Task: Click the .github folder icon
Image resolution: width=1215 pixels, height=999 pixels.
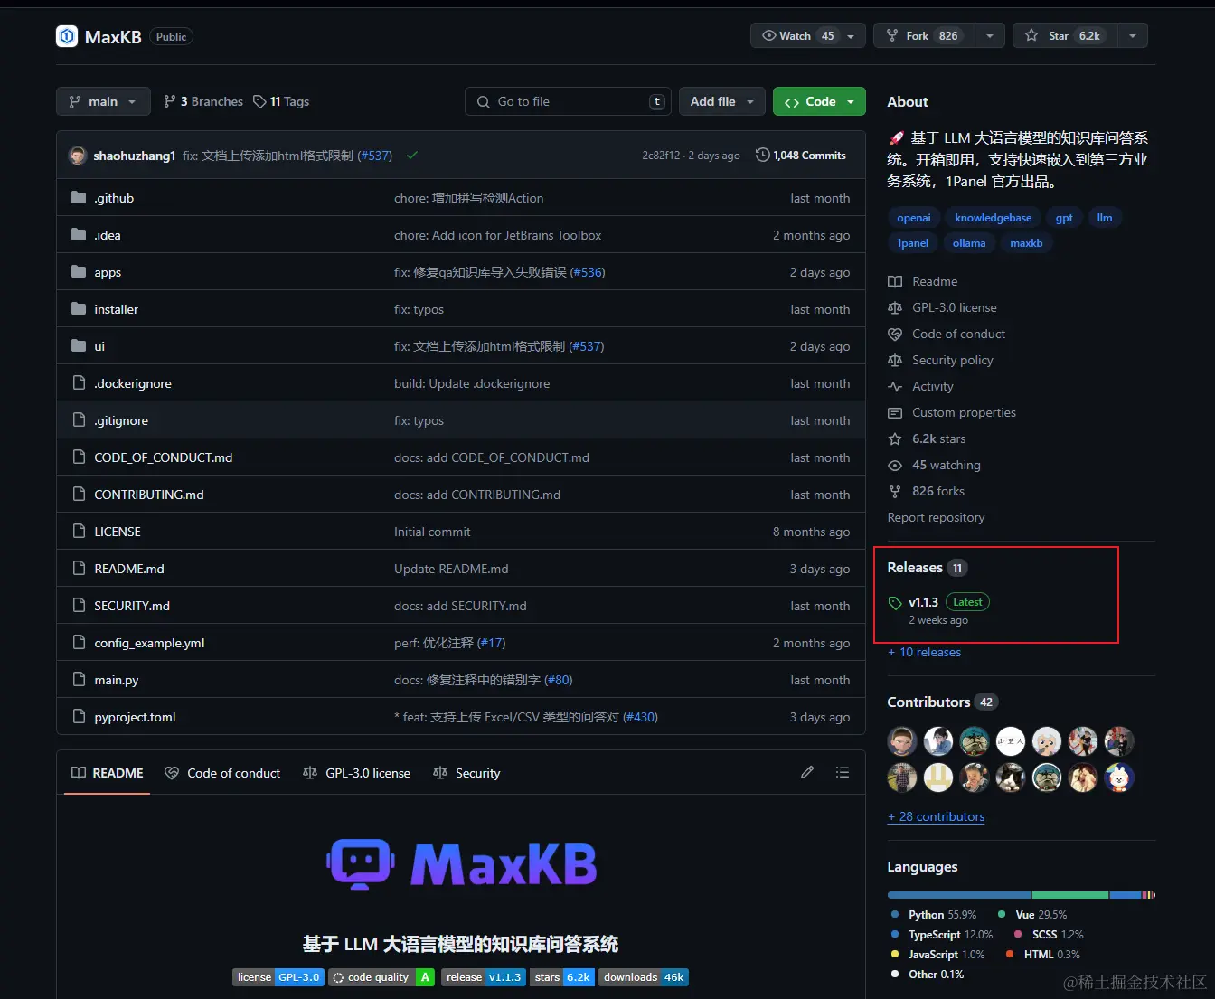Action: pyautogui.click(x=79, y=198)
